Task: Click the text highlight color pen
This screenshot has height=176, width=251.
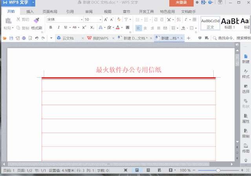Action: point(109,27)
